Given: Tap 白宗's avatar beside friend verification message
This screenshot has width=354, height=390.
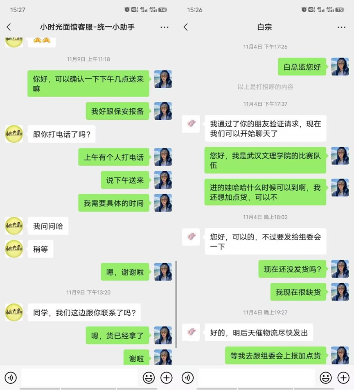Looking at the screenshot, I should 191,123.
